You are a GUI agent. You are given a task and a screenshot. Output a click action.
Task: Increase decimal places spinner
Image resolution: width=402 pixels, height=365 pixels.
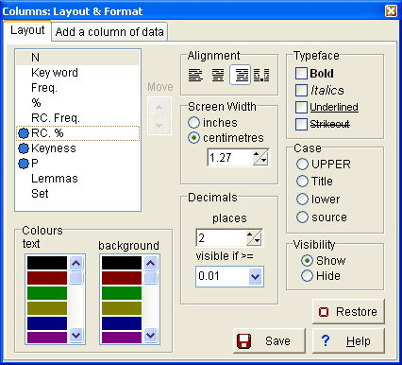(250, 235)
